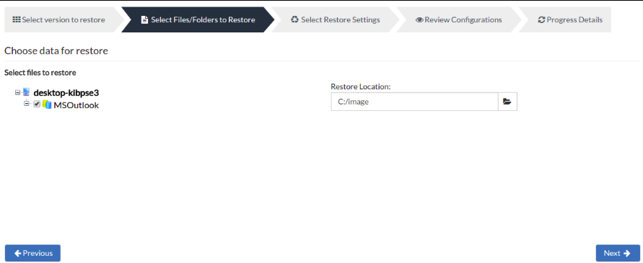Jump to the Progress Details step
643x263 pixels.
point(570,19)
